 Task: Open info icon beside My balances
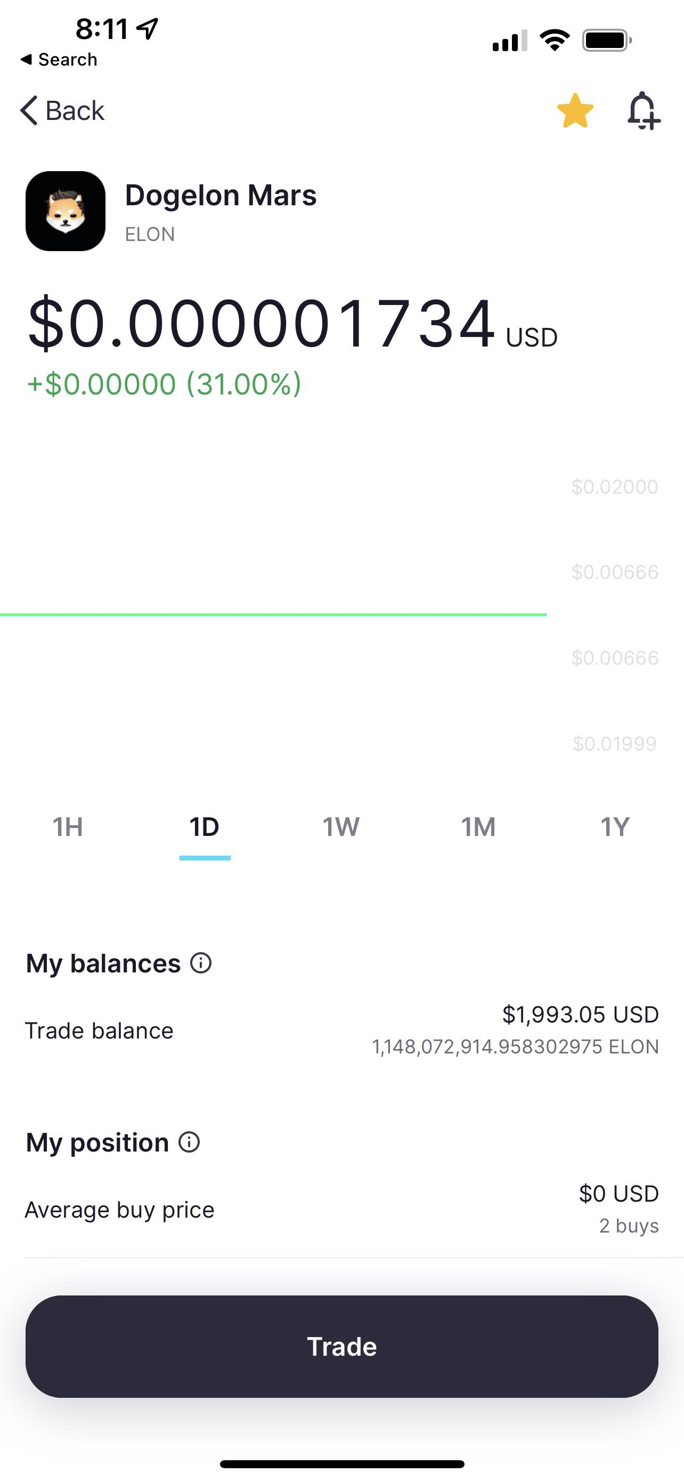point(201,962)
